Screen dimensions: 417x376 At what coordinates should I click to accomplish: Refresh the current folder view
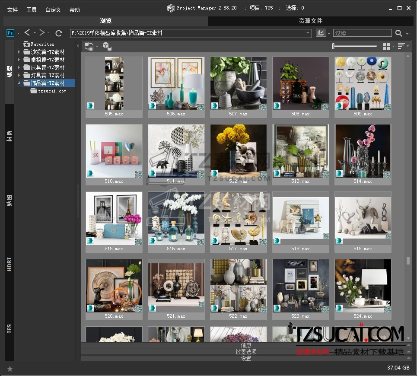tap(59, 33)
